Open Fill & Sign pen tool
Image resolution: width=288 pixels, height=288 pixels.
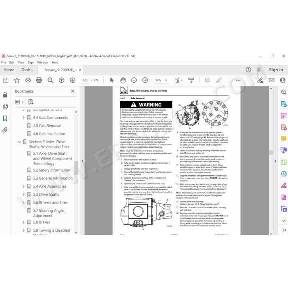coord(284,185)
